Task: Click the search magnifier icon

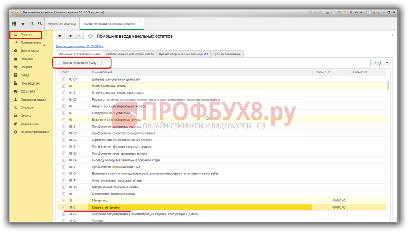Action: coord(40,23)
